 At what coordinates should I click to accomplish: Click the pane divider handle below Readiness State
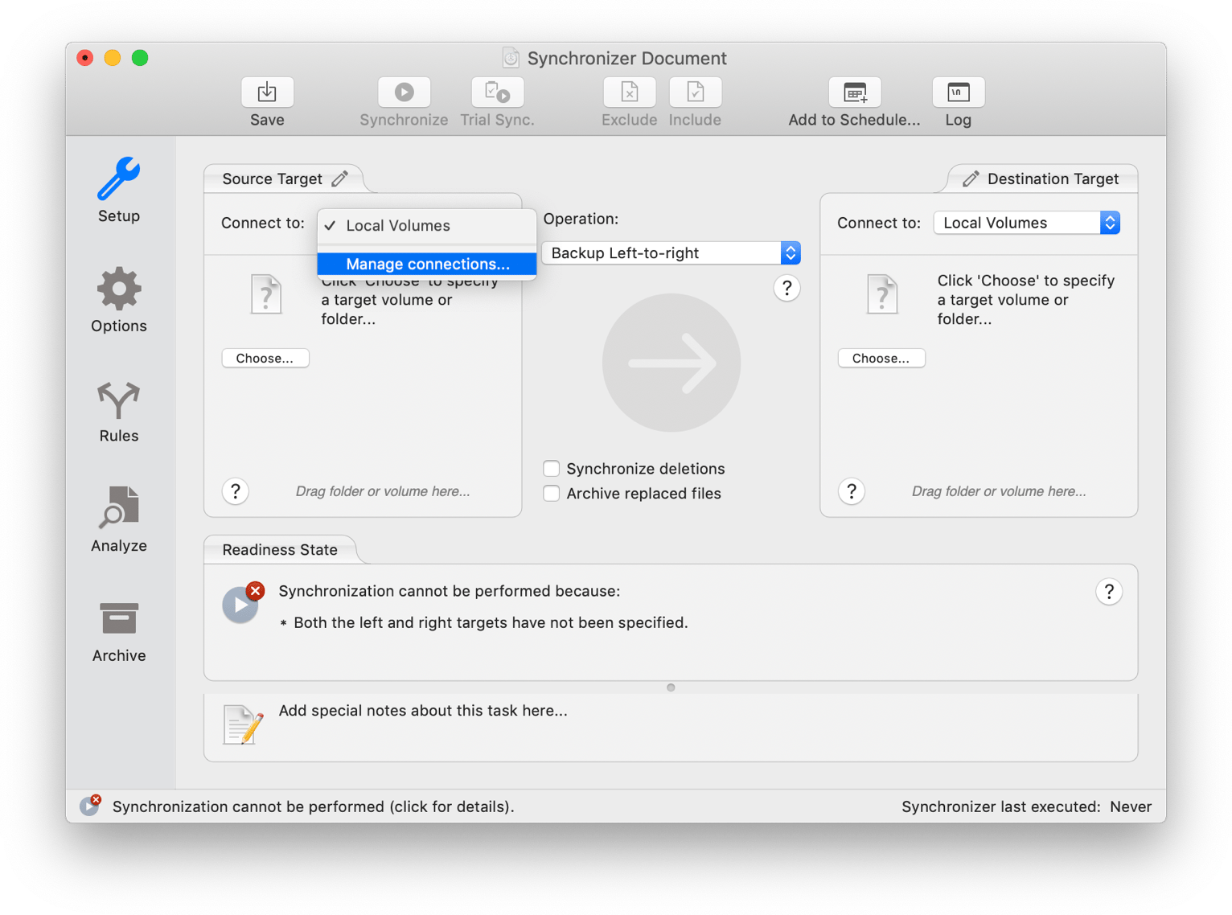(x=671, y=687)
